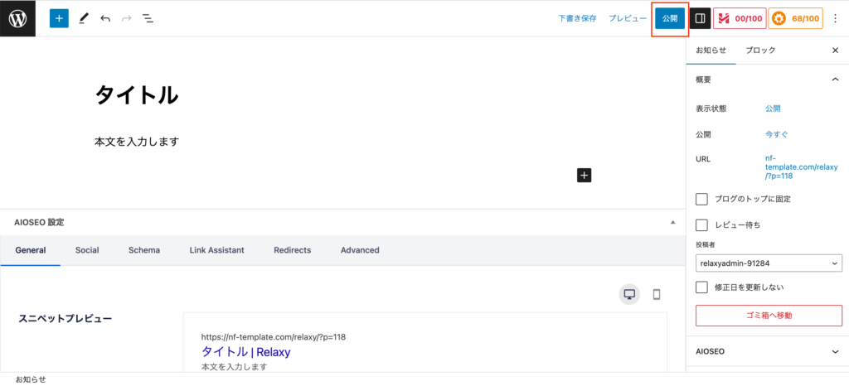Switch to the お知らせ sidebar tab
The height and width of the screenshot is (386, 849).
(x=711, y=51)
